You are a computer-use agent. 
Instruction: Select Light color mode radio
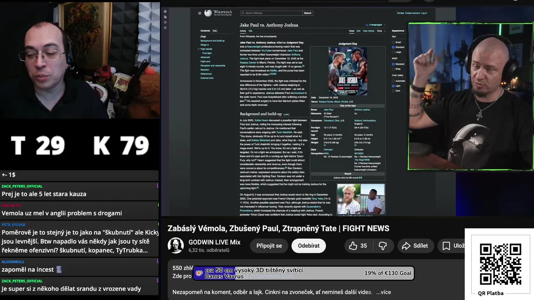[393, 86]
